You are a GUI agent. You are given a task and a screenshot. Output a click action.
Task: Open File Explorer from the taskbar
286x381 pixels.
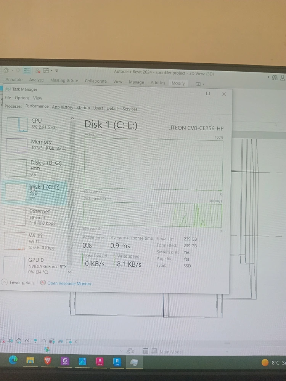[30, 360]
